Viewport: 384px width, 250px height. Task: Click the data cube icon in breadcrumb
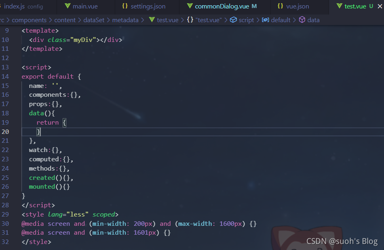click(302, 19)
